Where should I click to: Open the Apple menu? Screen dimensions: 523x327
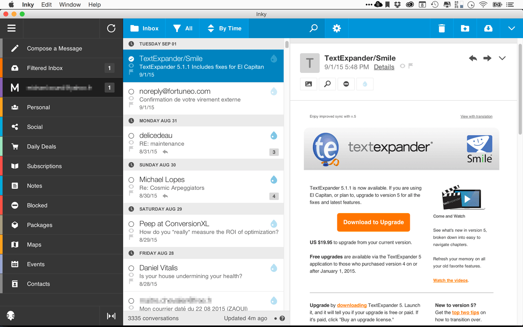pyautogui.click(x=11, y=4)
